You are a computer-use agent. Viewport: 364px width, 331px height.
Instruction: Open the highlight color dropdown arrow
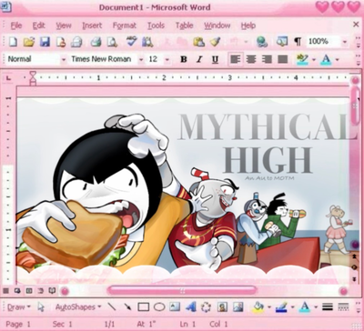click(314, 59)
